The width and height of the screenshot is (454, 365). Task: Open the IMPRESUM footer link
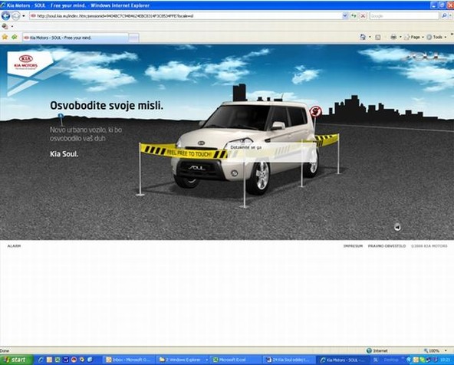(x=353, y=246)
